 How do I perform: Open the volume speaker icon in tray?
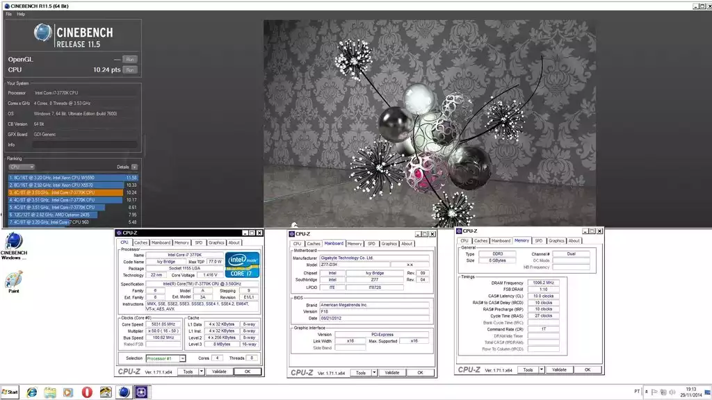(x=672, y=392)
